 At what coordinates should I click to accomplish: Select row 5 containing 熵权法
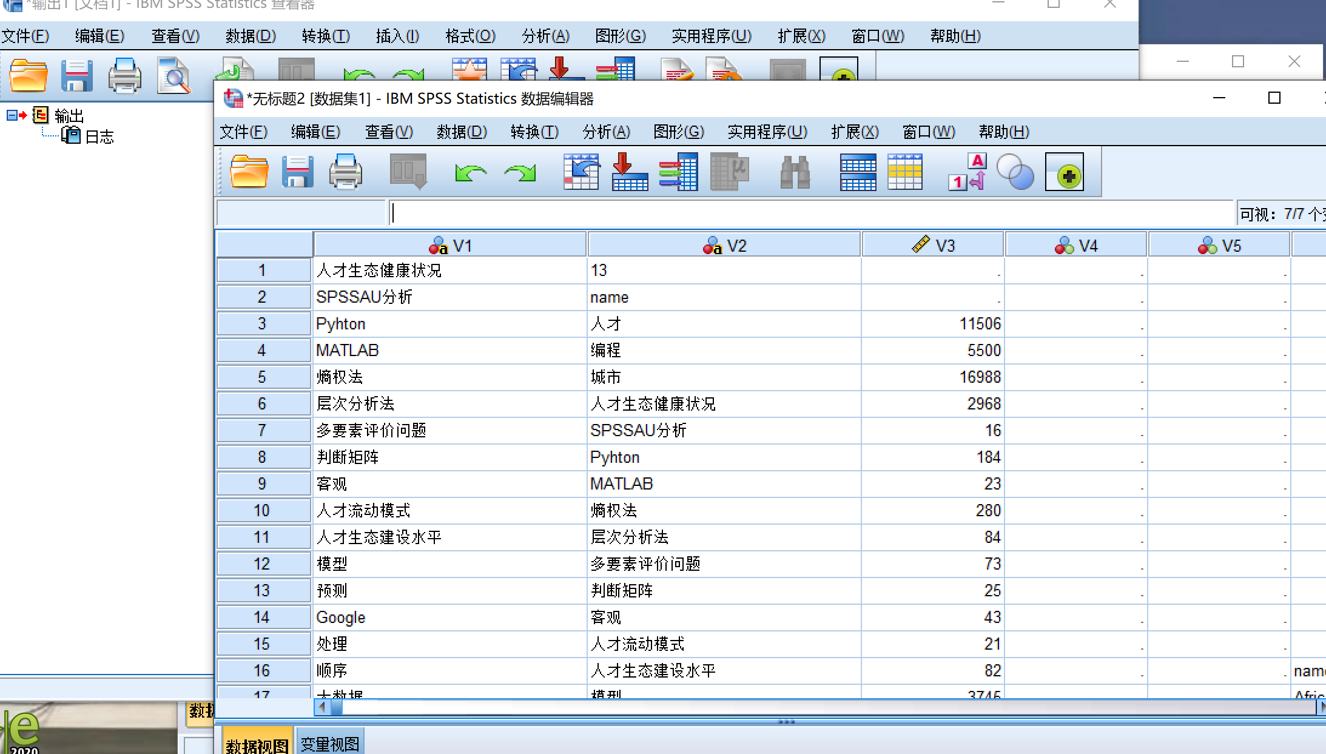coord(263,377)
